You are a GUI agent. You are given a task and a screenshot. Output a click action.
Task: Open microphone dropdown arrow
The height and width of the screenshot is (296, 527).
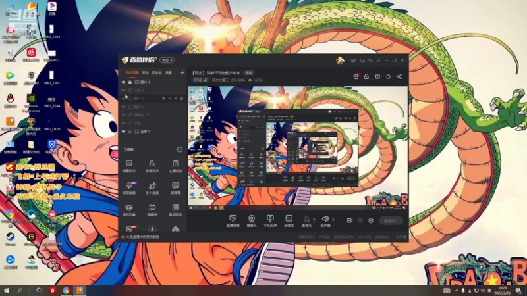click(315, 220)
